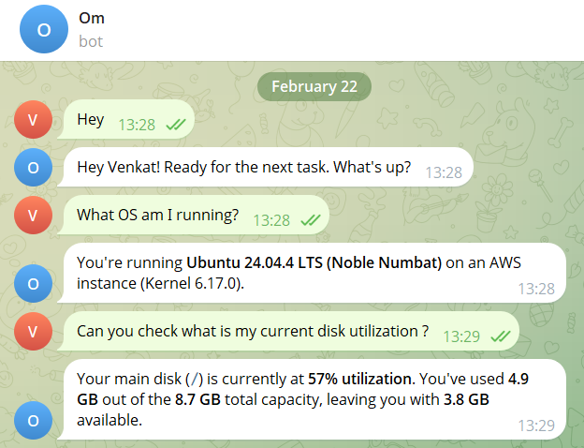Click the February 22 date badge
This screenshot has width=584, height=448.
tap(315, 86)
